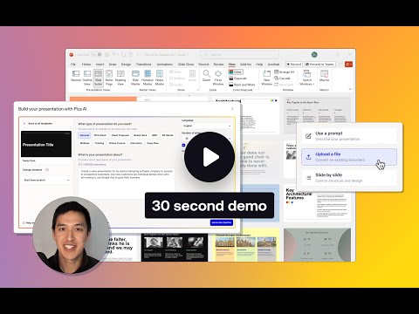
Task: Open the Add-ins ribbon tab
Action: pyautogui.click(x=245, y=64)
